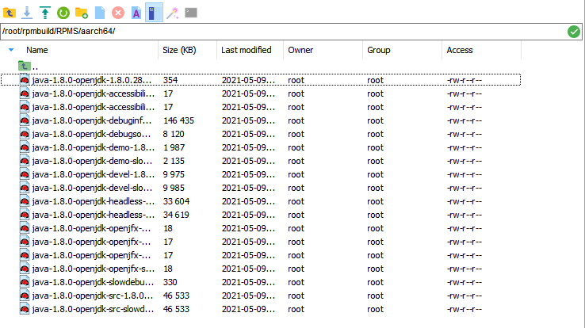The width and height of the screenshot is (585, 328).
Task: Click the parent folder navigation icon
Action: [10, 12]
